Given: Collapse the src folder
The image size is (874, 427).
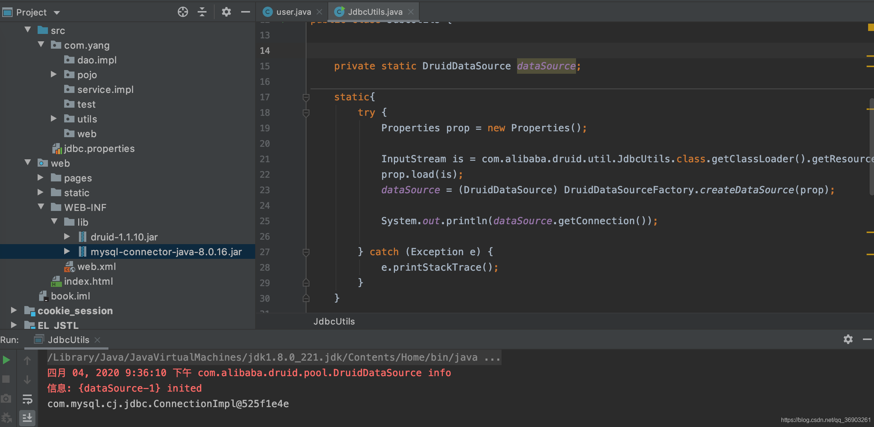Looking at the screenshot, I should [x=28, y=29].
